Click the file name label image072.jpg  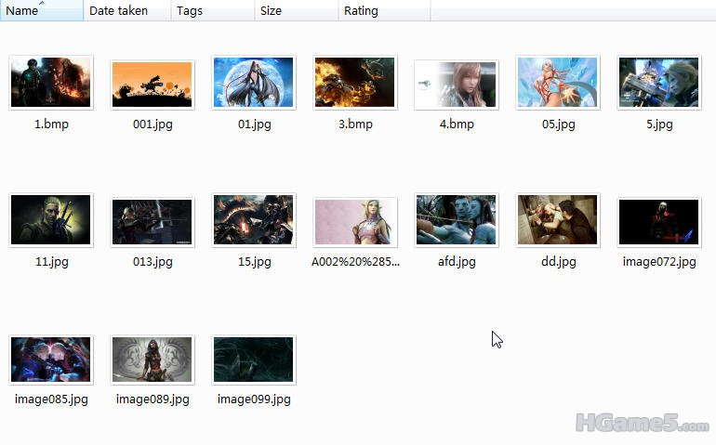[659, 262]
